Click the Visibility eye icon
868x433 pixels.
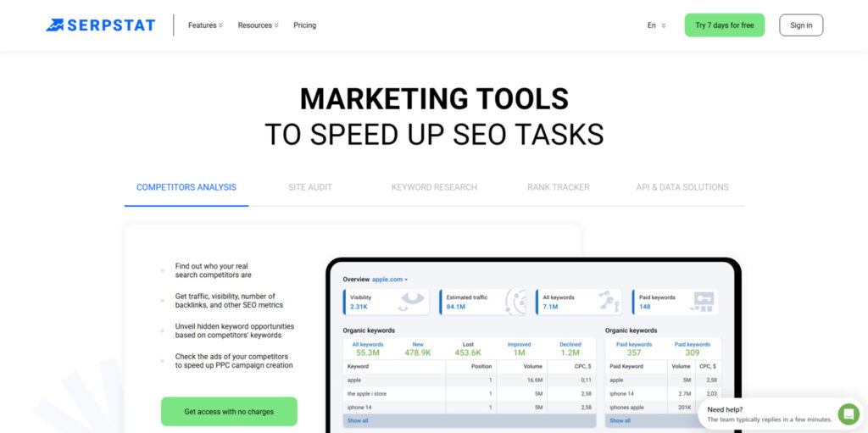point(413,301)
